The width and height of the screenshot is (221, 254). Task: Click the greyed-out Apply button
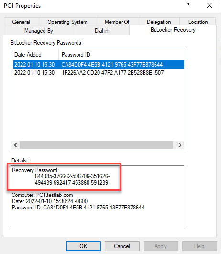[161, 246]
